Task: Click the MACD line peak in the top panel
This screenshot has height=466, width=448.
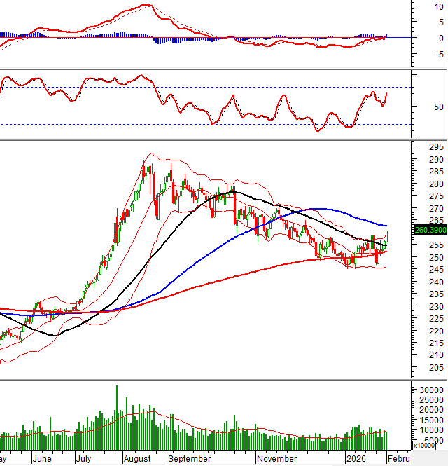Action: coord(146,5)
